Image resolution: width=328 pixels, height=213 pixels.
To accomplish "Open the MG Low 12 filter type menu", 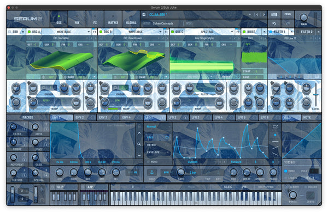I will pos(290,38).
